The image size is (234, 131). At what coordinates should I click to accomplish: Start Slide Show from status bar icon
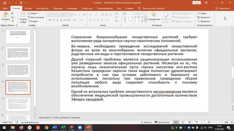coord(197,122)
